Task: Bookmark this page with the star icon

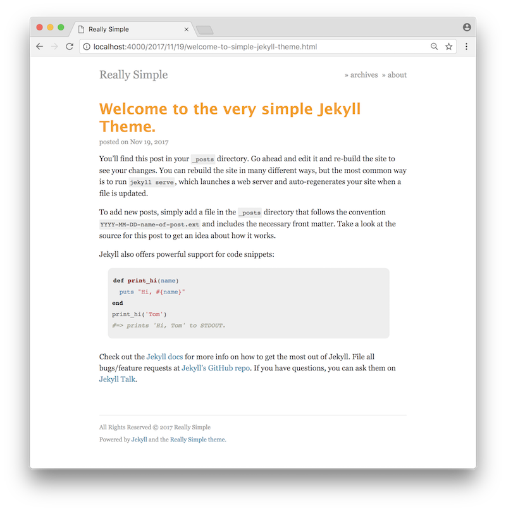Action: (449, 47)
